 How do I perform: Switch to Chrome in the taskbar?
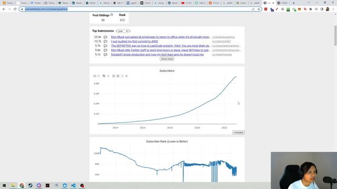pos(22,185)
